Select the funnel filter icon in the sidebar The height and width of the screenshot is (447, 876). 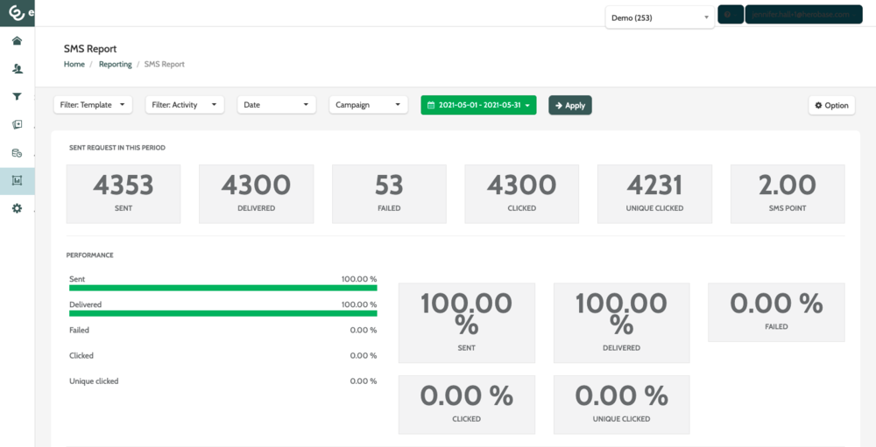(17, 97)
